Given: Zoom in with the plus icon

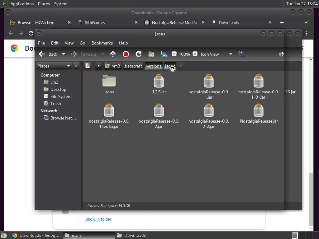Looking at the screenshot, I should point(195,54).
